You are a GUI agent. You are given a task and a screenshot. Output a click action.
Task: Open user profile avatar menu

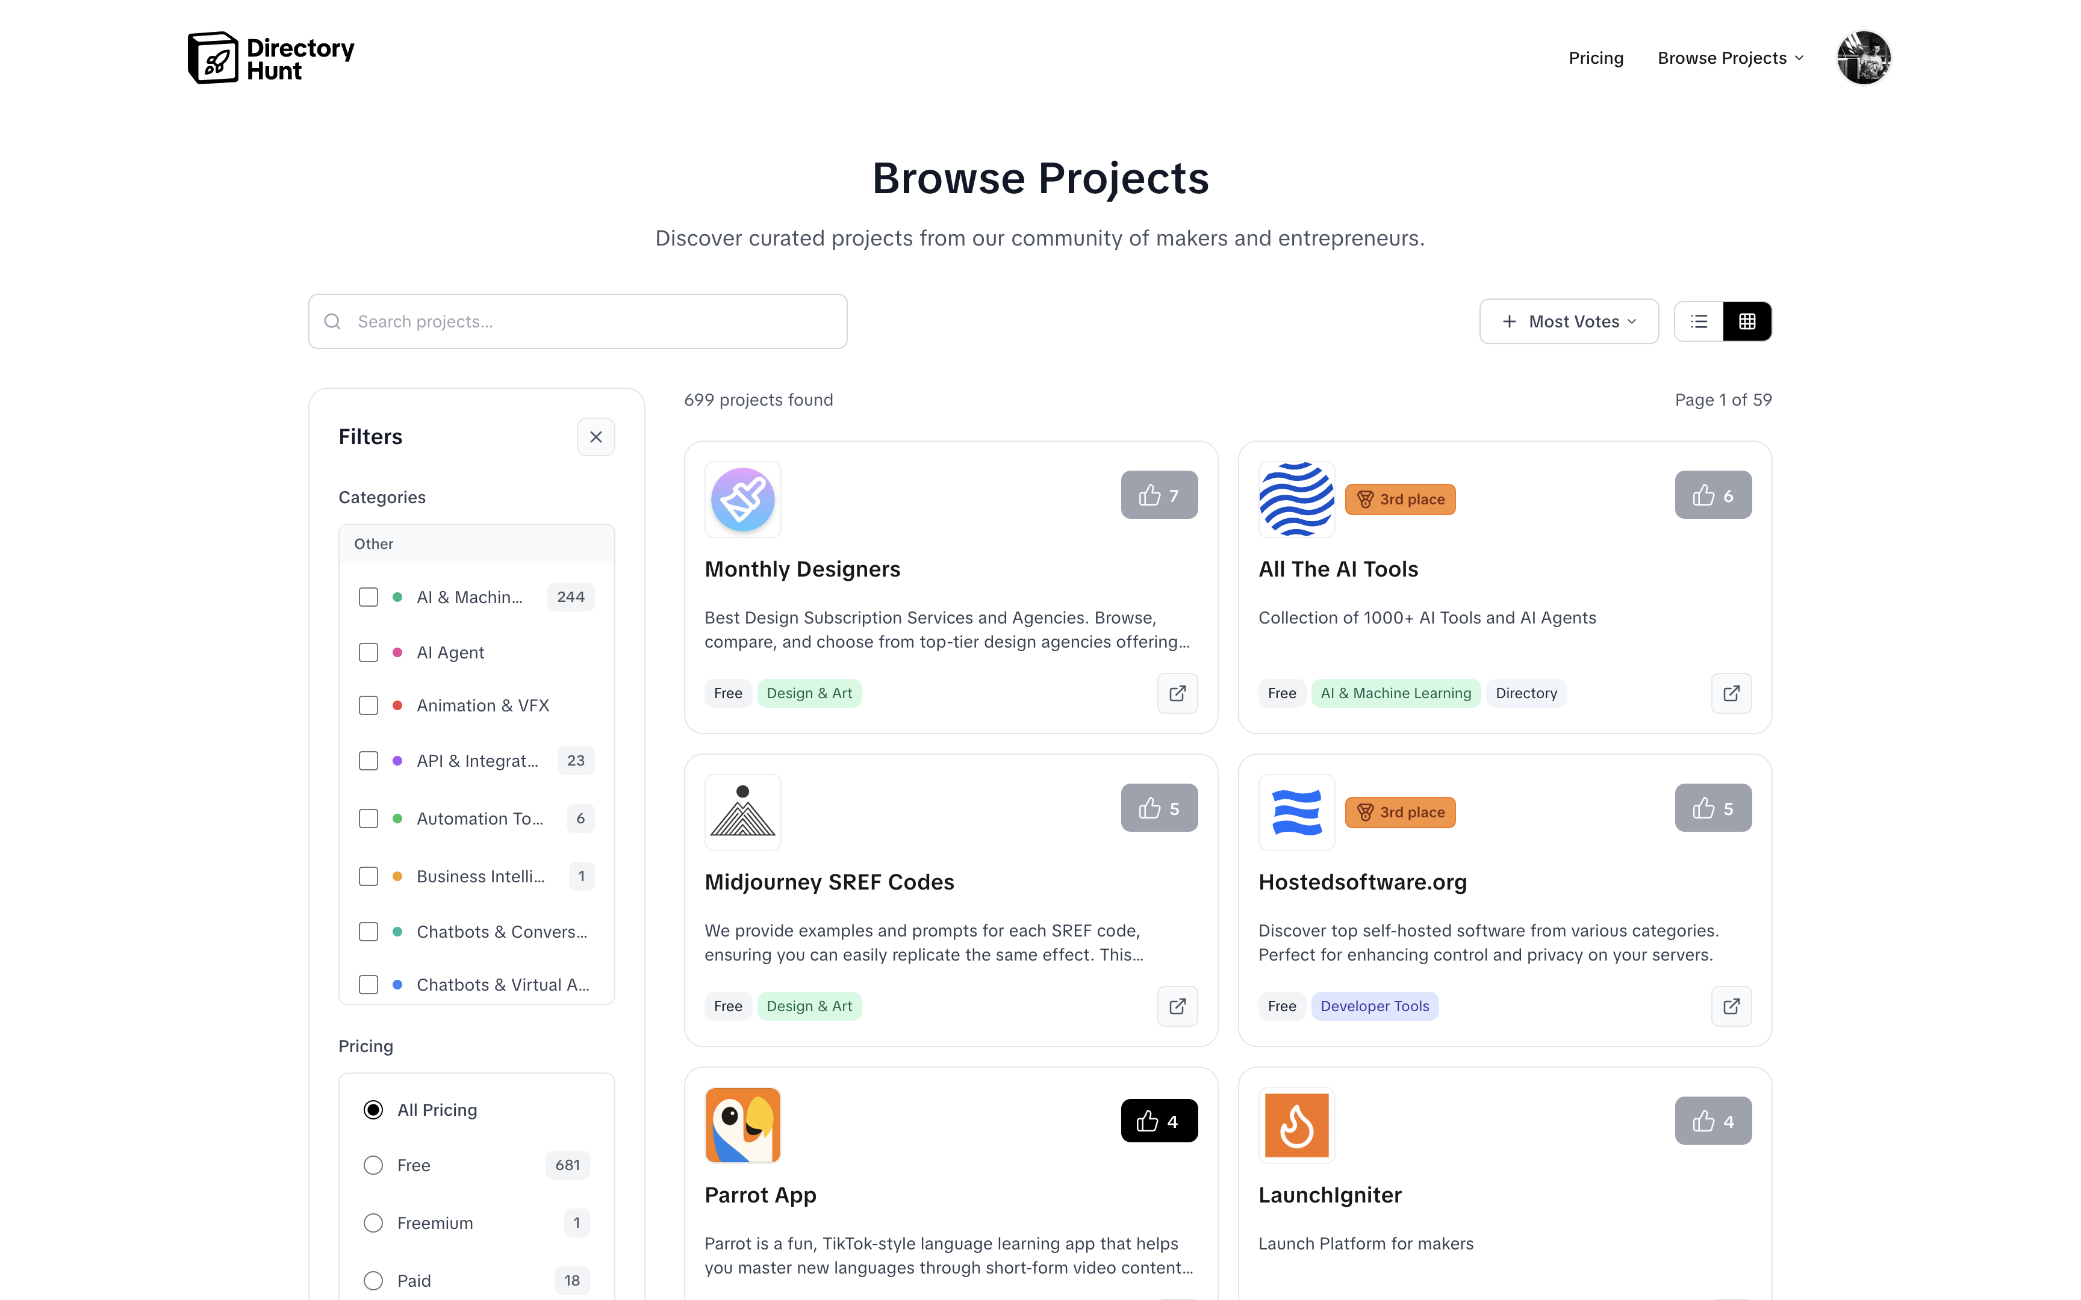coord(1864,58)
